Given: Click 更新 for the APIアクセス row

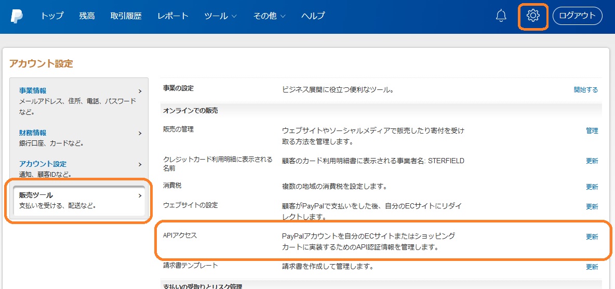Looking at the screenshot, I should click(x=592, y=237).
